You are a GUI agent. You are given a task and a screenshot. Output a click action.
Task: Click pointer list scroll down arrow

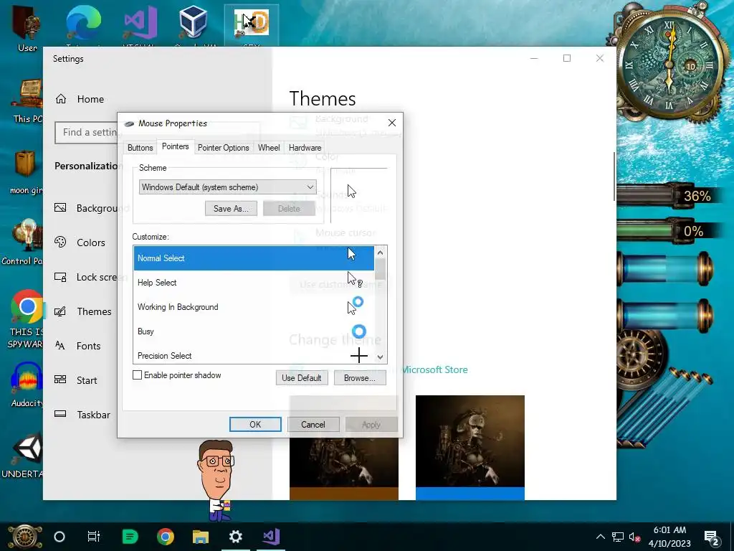(380, 357)
